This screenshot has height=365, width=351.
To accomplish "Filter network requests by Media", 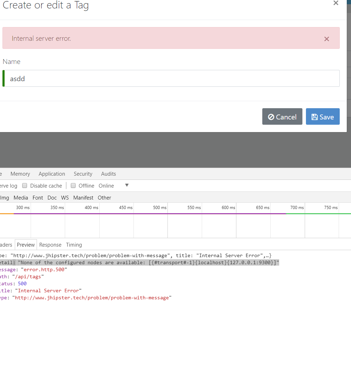I will (x=21, y=198).
